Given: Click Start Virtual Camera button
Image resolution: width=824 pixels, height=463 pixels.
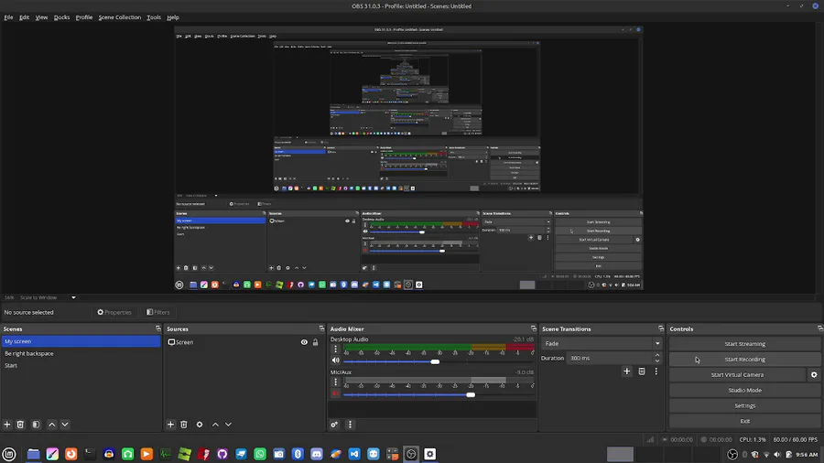Looking at the screenshot, I should tap(737, 375).
